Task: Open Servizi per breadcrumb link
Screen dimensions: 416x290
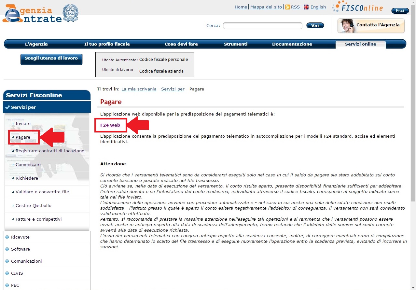Action: 173,89
